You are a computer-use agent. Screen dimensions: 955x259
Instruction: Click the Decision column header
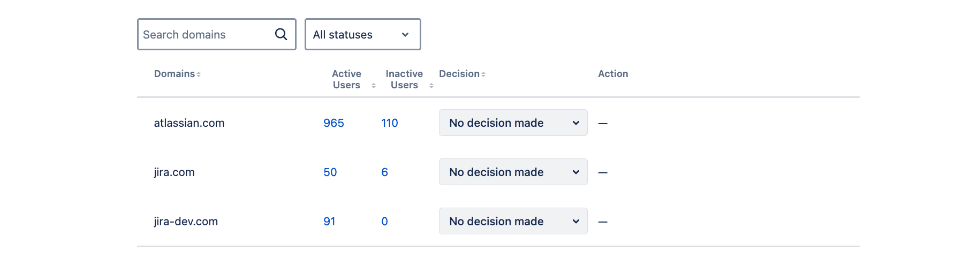coord(459,74)
